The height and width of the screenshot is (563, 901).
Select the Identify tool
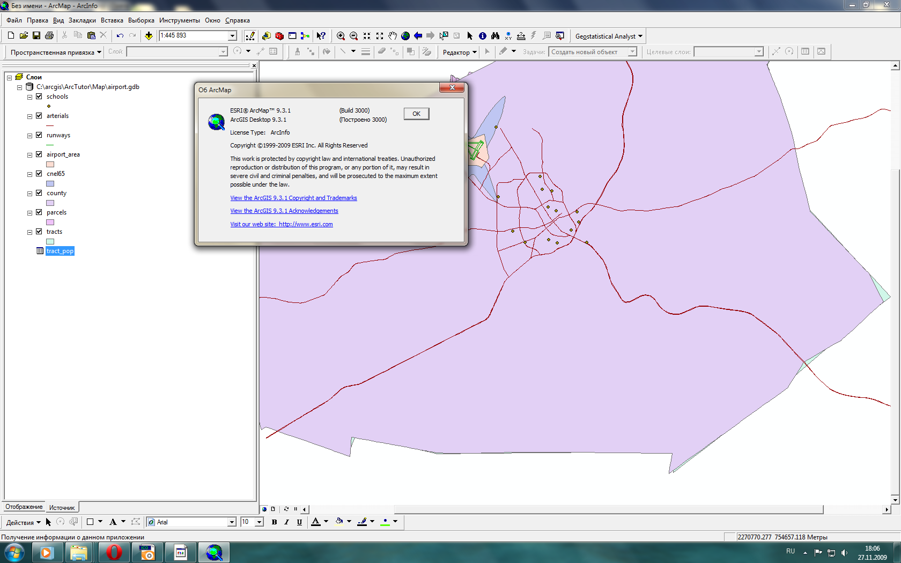pyautogui.click(x=483, y=35)
